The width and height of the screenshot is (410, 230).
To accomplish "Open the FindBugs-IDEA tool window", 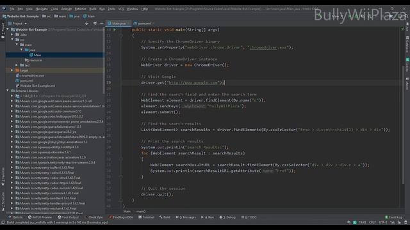I will click(x=121, y=217).
